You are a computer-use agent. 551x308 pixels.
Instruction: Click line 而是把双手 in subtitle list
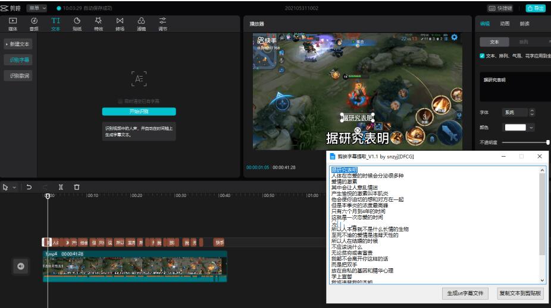tap(344, 265)
